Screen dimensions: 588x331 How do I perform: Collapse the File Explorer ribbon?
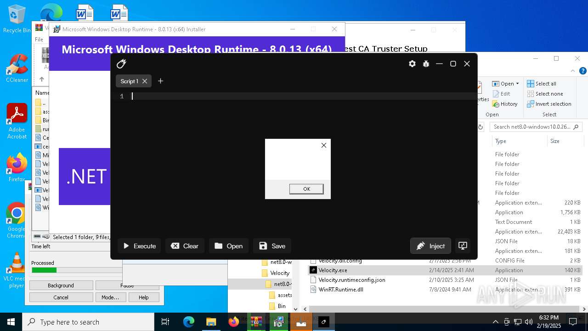pos(572,71)
